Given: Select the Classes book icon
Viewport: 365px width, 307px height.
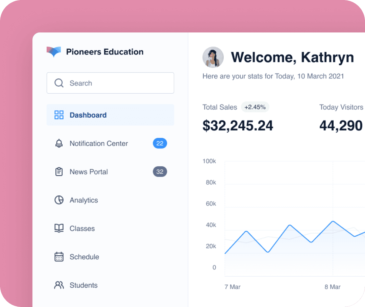Looking at the screenshot, I should click(x=59, y=229).
